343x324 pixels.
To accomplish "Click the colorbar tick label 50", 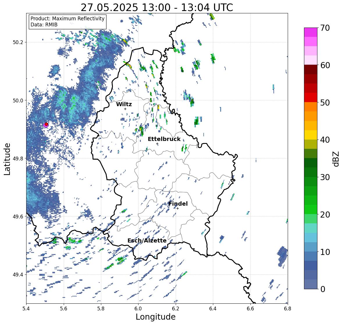I will click(x=325, y=103).
